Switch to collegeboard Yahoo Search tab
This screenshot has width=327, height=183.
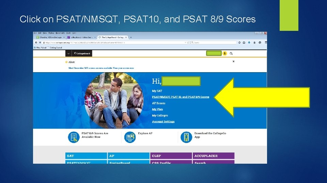point(82,38)
